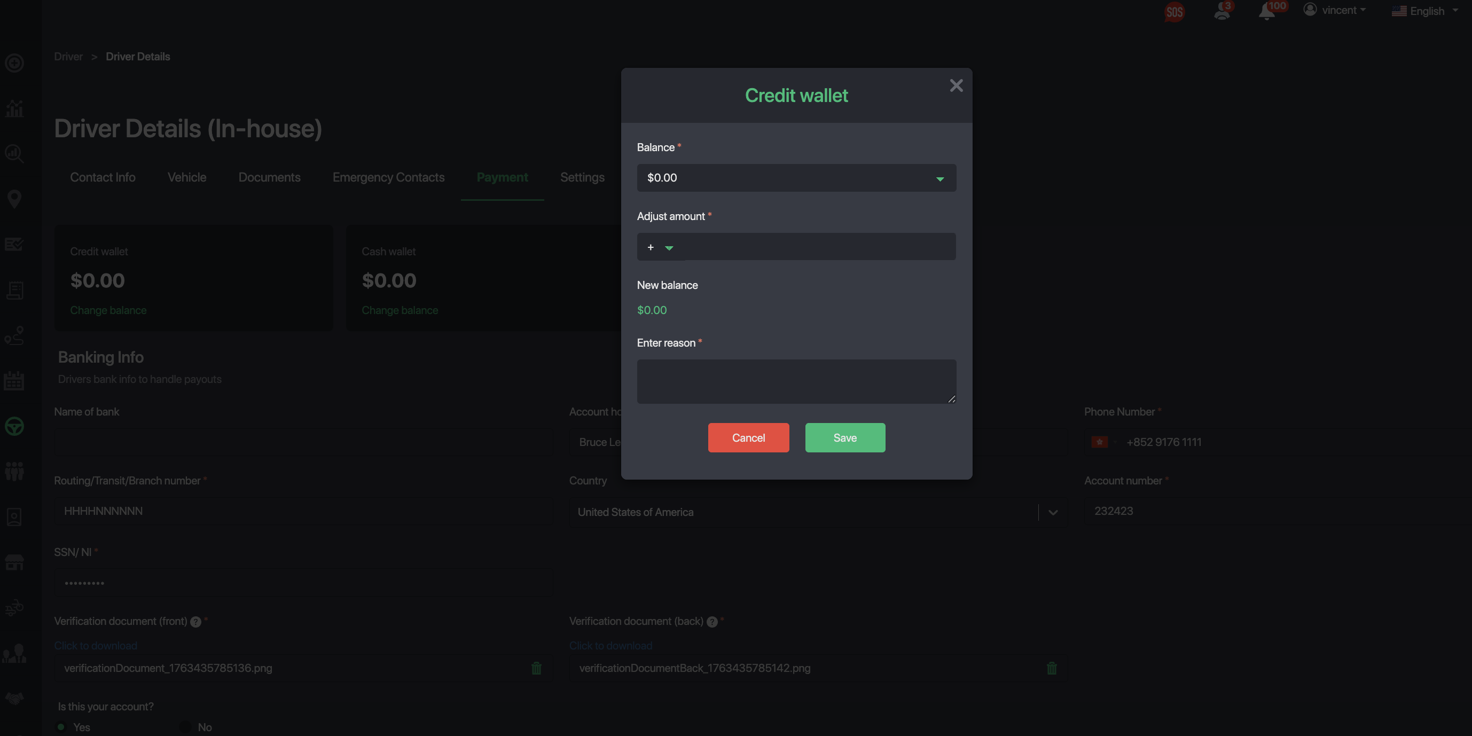
Task: Switch to the Vehicle tab
Action: coord(187,178)
